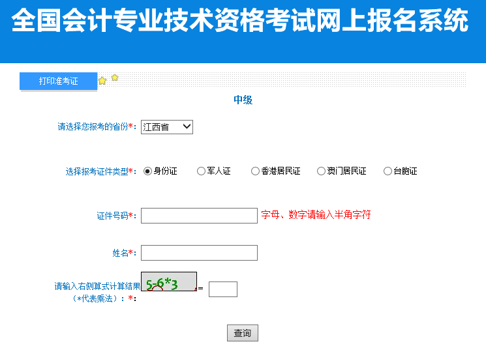The image size is (486, 346).
Task: Click the larger yellow star beside the tab
Action: (102, 81)
